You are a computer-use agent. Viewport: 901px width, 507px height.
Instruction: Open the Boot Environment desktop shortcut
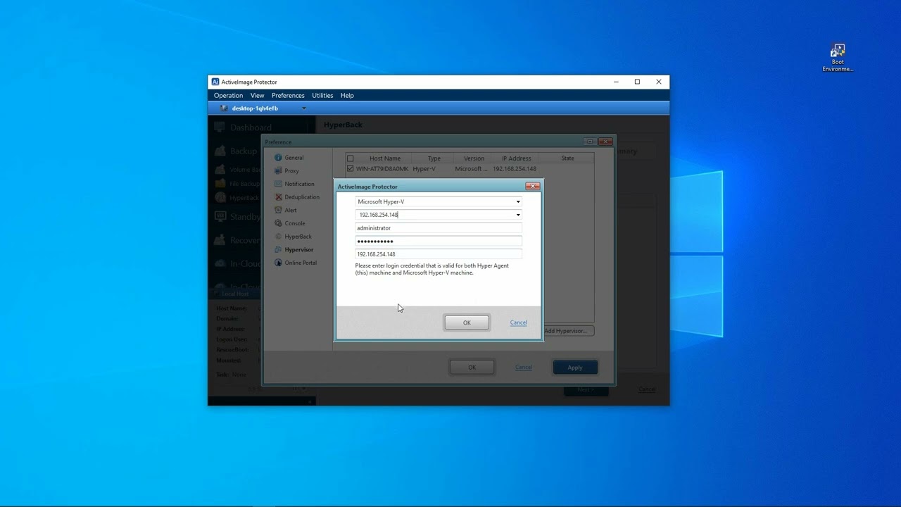838,58
